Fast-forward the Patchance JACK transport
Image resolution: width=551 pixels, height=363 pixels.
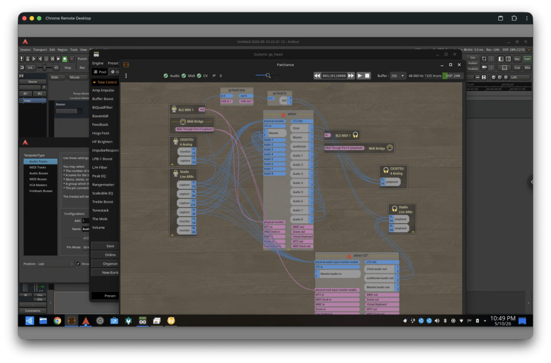click(351, 75)
